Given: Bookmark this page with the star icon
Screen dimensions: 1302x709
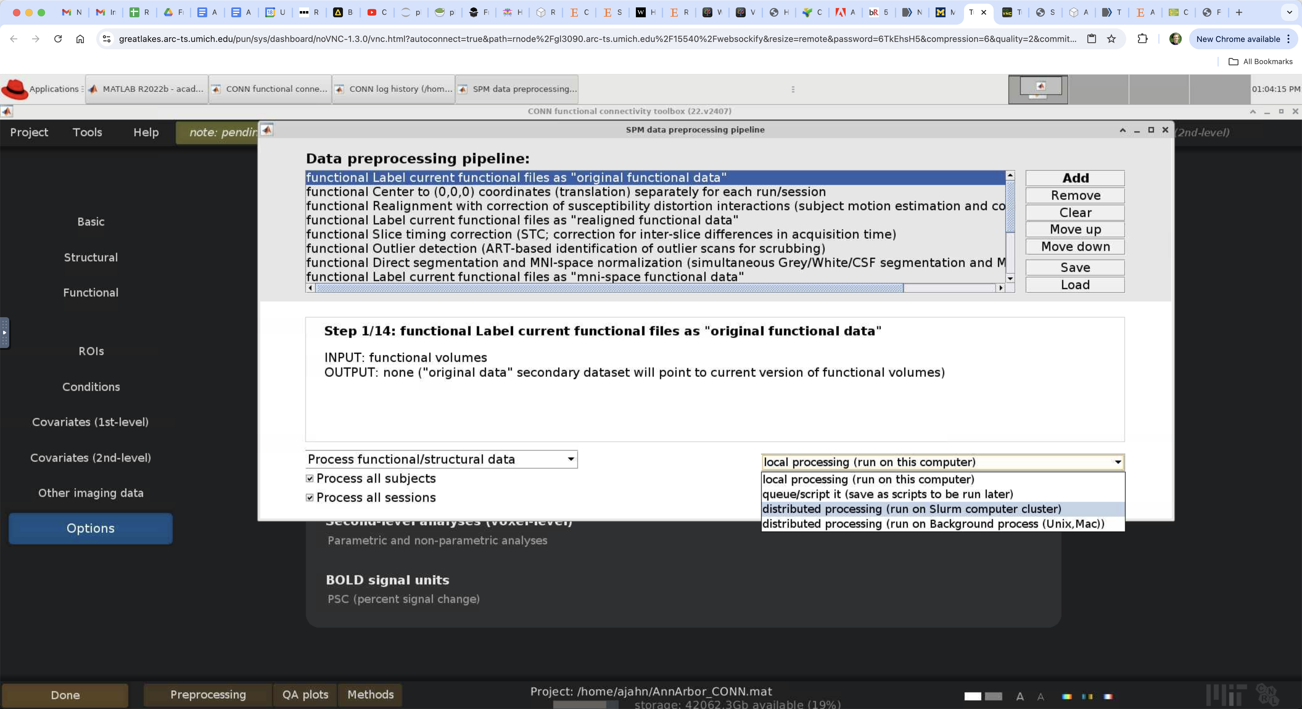Looking at the screenshot, I should click(x=1111, y=39).
